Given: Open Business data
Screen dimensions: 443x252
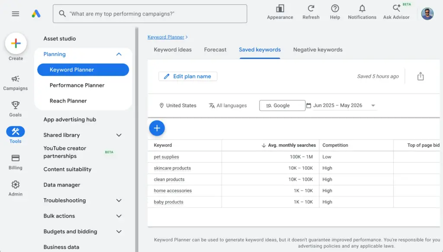Looking at the screenshot, I should [61, 247].
